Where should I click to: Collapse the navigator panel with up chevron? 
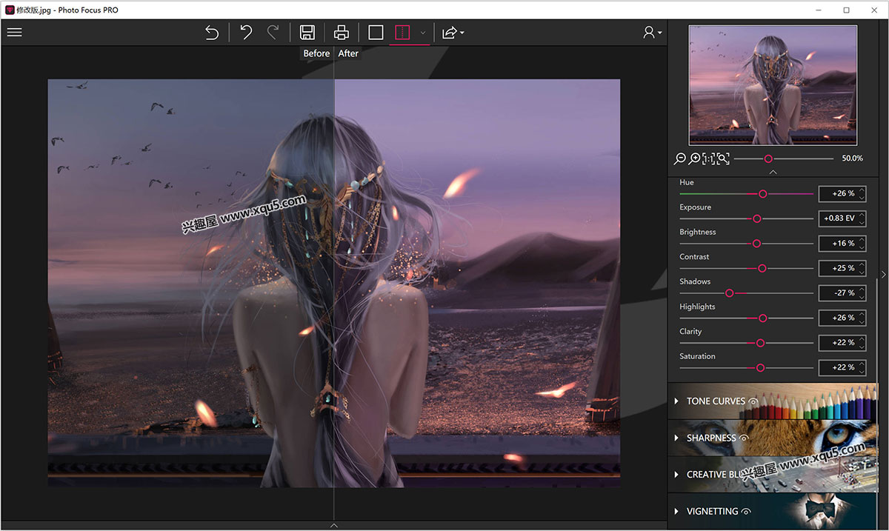click(773, 172)
